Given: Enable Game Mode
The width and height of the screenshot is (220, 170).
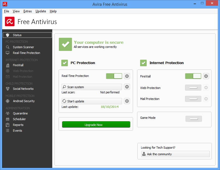Looking at the screenshot, I should coord(194,119).
